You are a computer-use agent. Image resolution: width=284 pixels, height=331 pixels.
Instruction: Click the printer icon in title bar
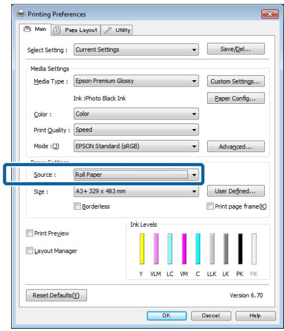pos(21,14)
